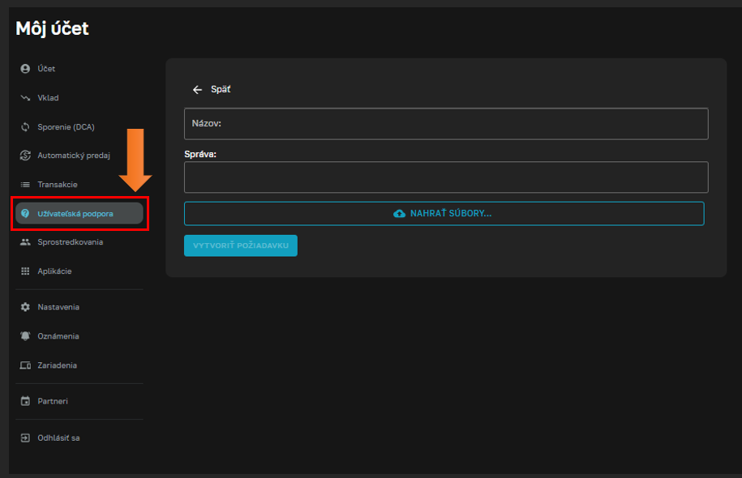
Task: Click the Nastavenia gear icon
Action: tap(25, 307)
